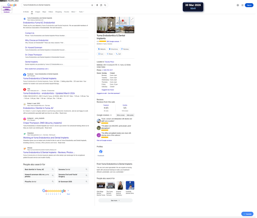Open the Dental Implants sitelink
The width and height of the screenshot is (257, 218).
click(31, 62)
